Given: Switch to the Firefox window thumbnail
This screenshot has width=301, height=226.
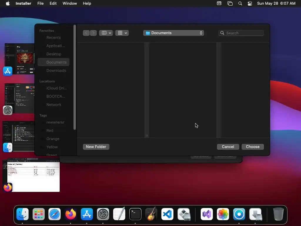Looking at the screenshot, I should (34, 175).
